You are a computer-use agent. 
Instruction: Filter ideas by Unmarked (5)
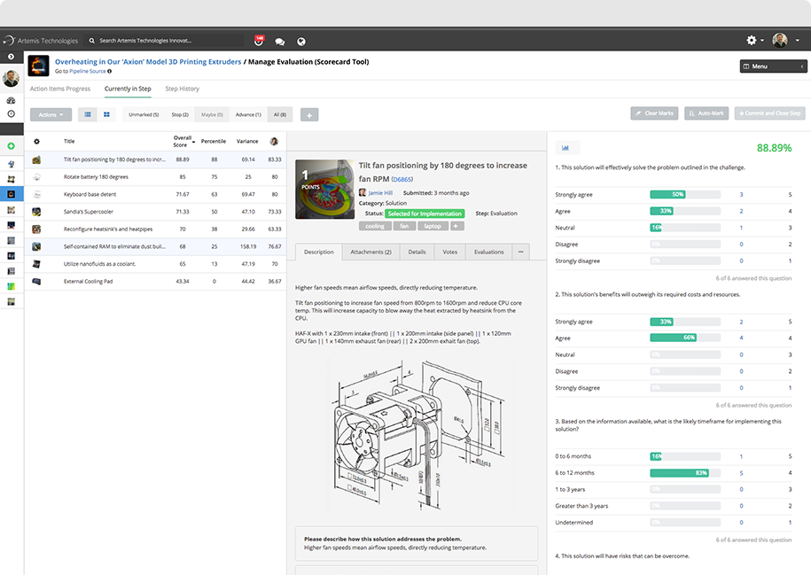(x=144, y=114)
